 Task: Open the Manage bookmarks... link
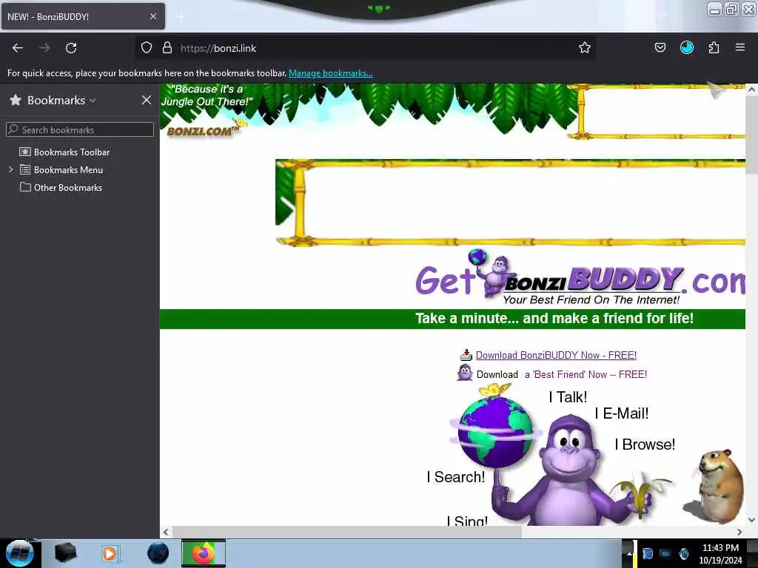(331, 73)
